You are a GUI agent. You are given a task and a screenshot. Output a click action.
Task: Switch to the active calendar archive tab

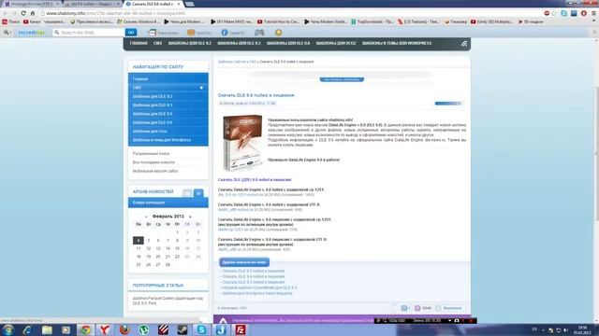coord(198,193)
